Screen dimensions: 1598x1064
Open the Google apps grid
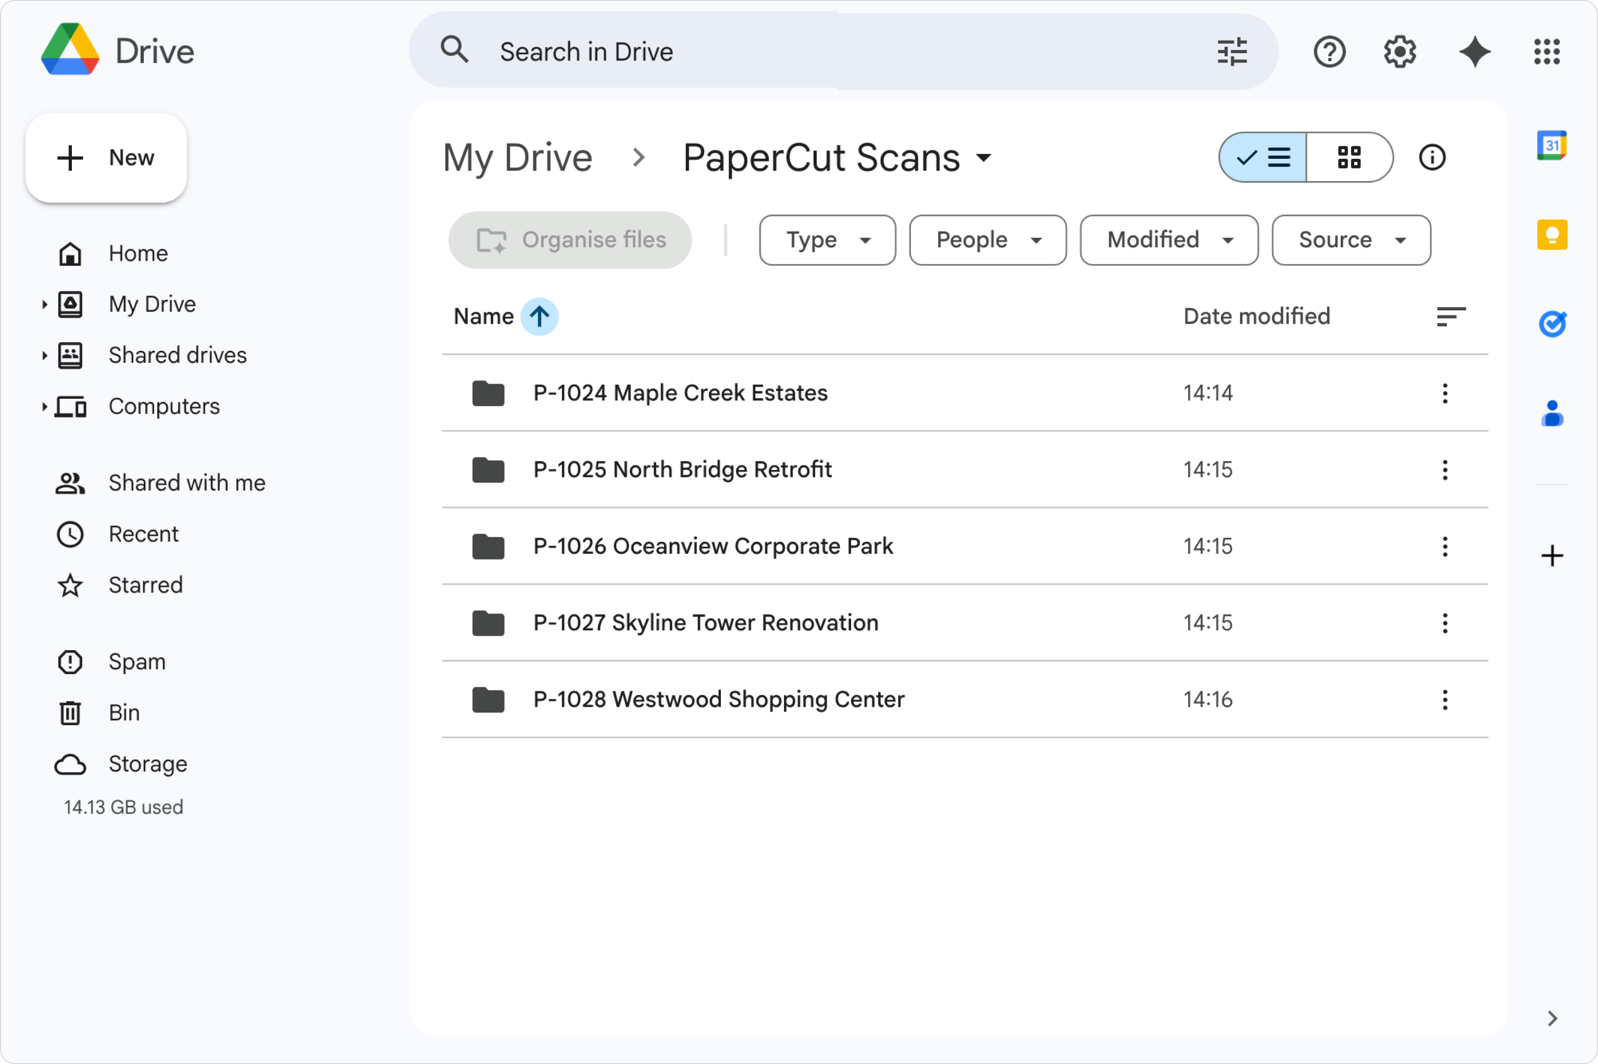point(1546,52)
